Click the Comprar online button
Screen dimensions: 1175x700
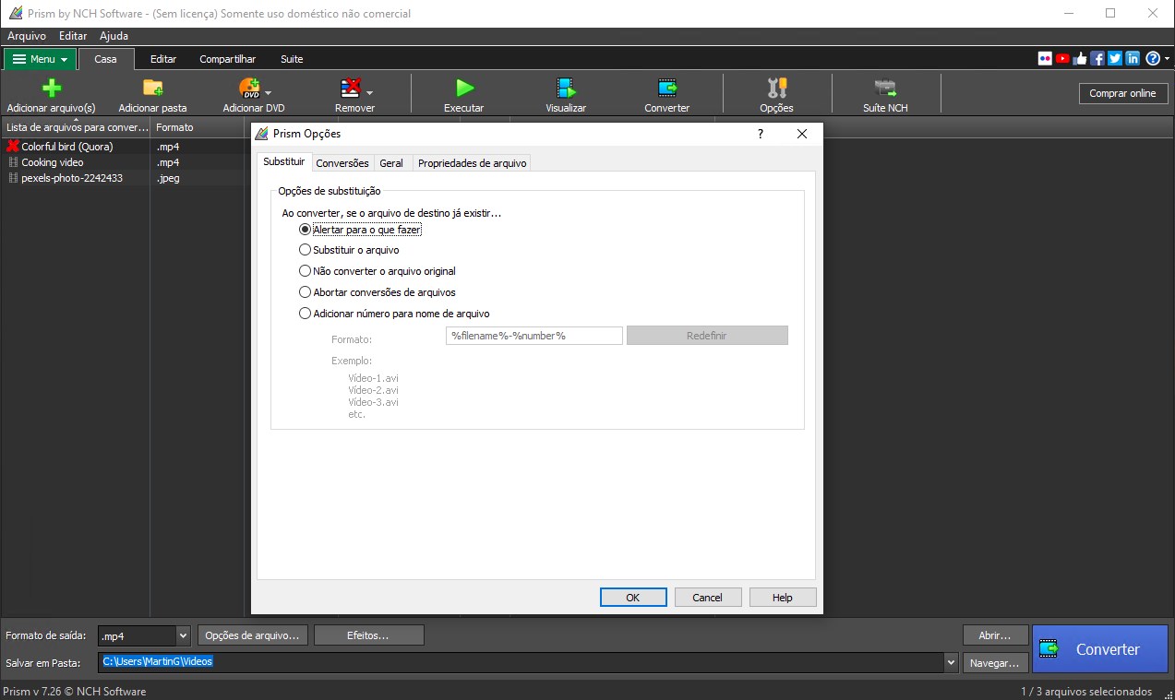pyautogui.click(x=1122, y=93)
